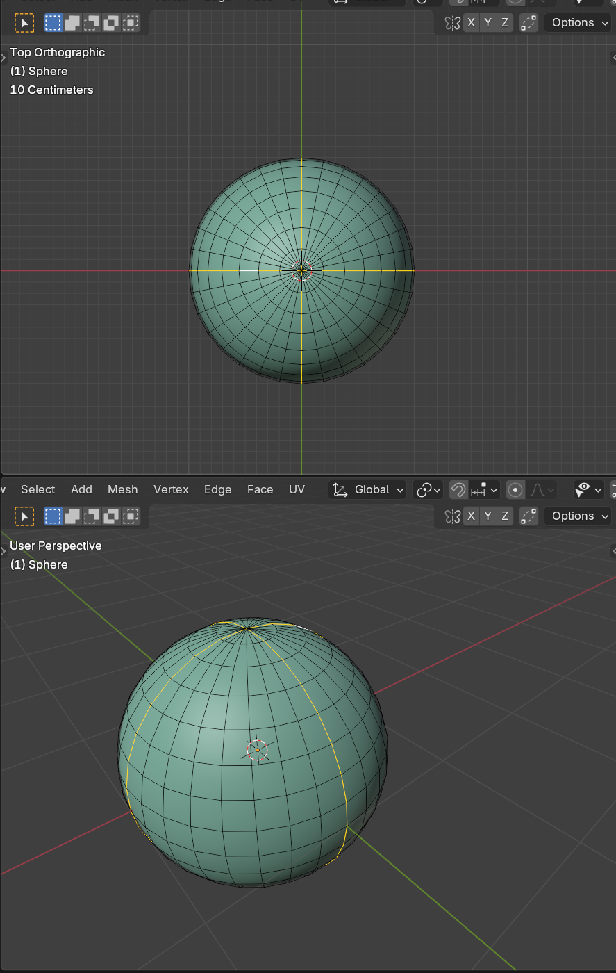
Task: Open the Face menu
Action: point(260,490)
